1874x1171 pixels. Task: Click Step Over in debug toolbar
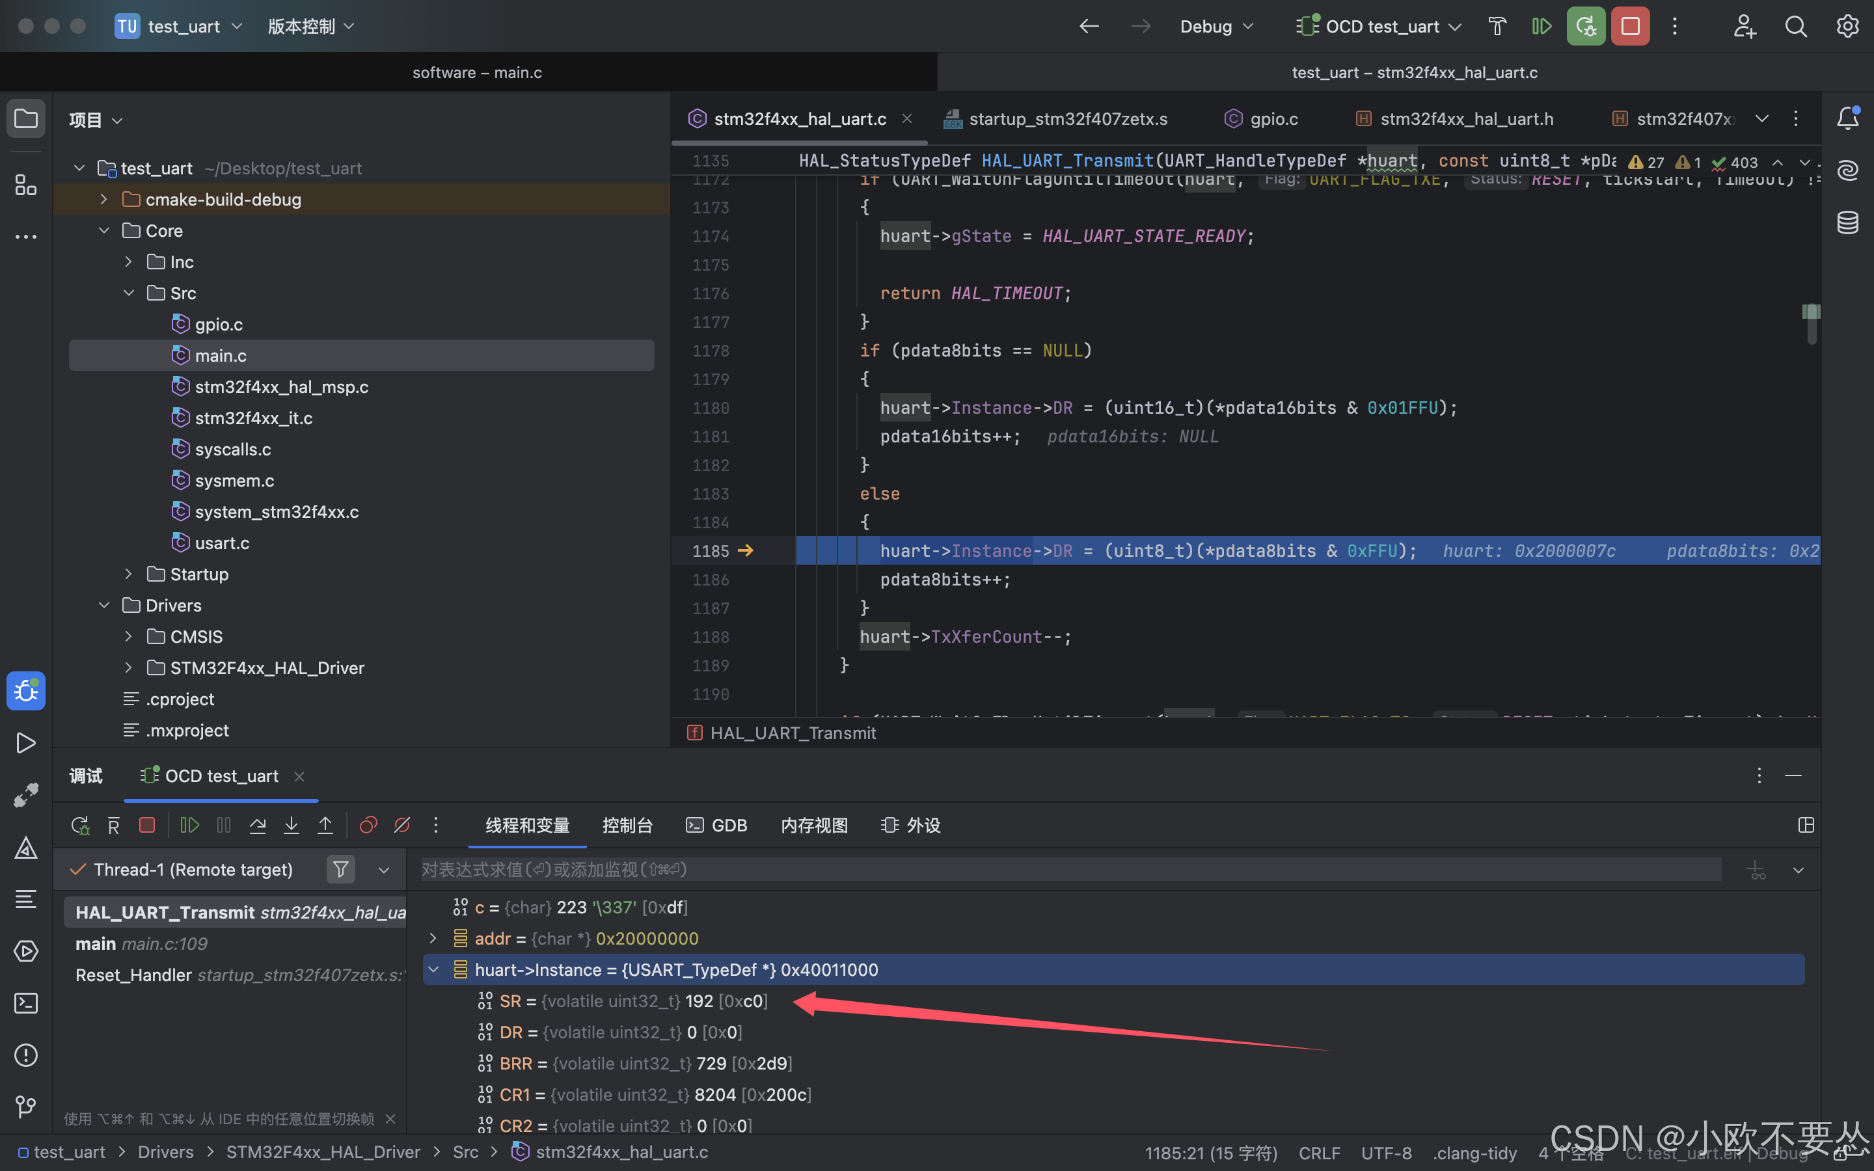tap(257, 826)
